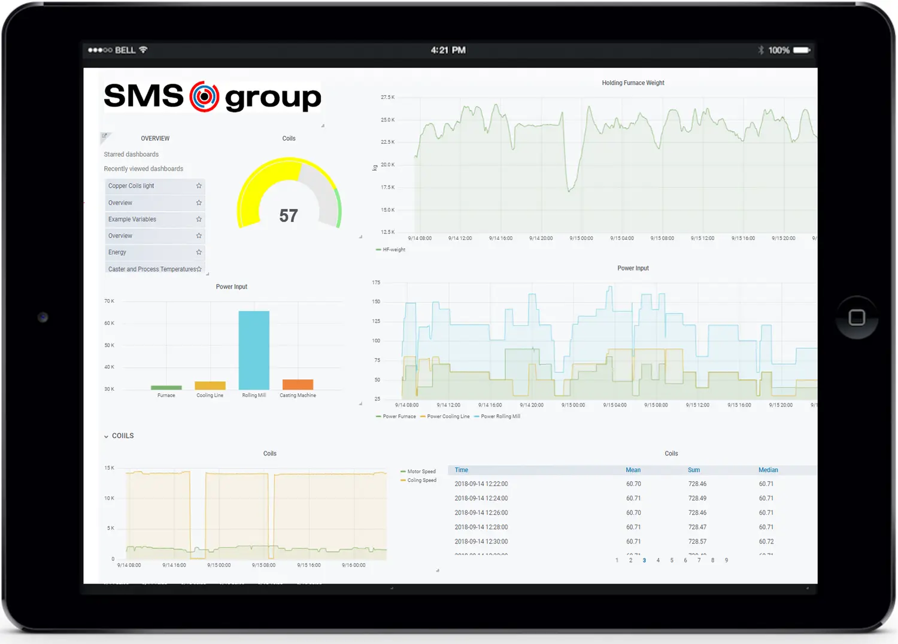The height and width of the screenshot is (644, 898).
Task: Open the Holding Furnace Weight panel menu
Action: (x=633, y=83)
